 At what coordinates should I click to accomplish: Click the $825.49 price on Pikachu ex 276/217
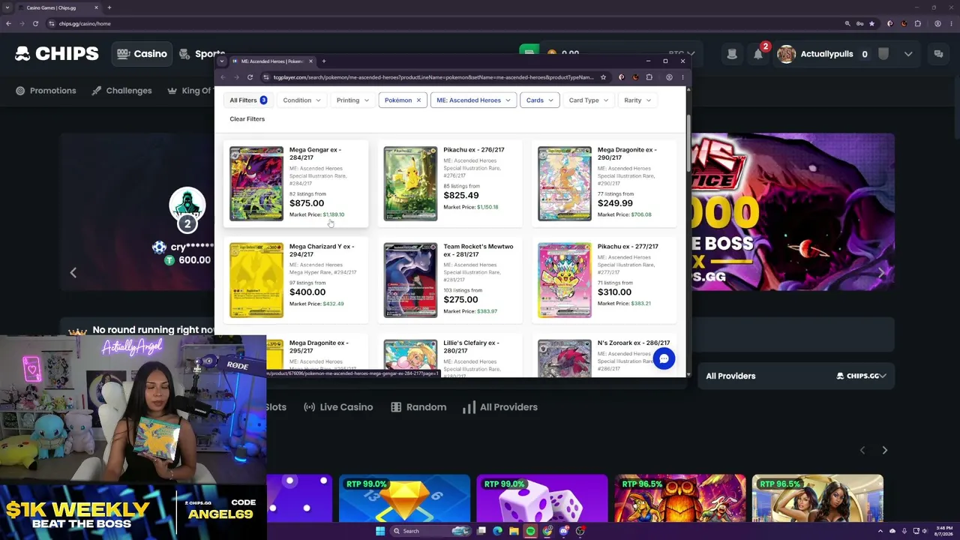pyautogui.click(x=461, y=196)
